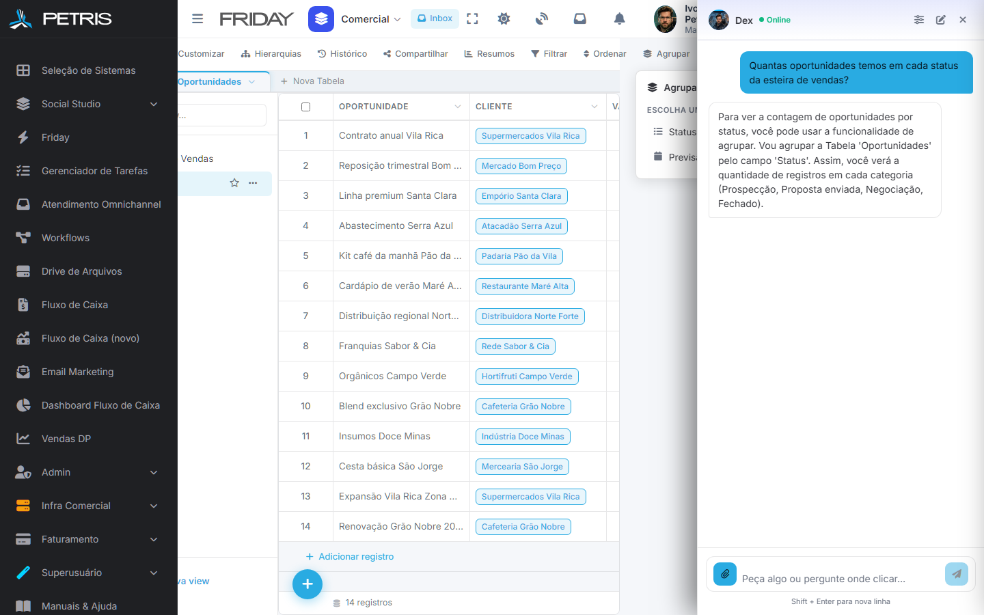Image resolution: width=984 pixels, height=615 pixels.
Task: Click Agrupar toolbar option
Action: tap(666, 54)
